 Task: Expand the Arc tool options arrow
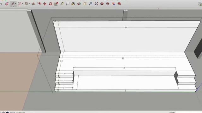click(x=22, y=4)
